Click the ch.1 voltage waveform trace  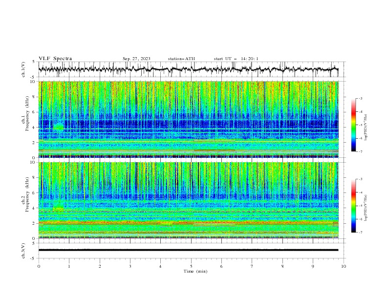[188, 69]
